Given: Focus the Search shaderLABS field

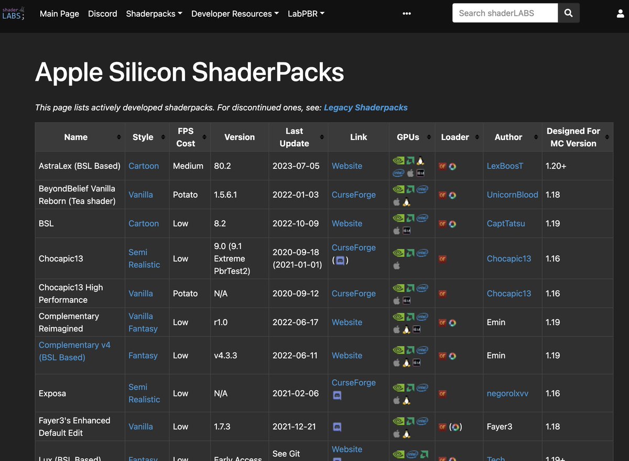Looking at the screenshot, I should (505, 13).
